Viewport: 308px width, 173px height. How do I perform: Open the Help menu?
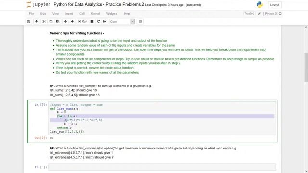[127, 14]
